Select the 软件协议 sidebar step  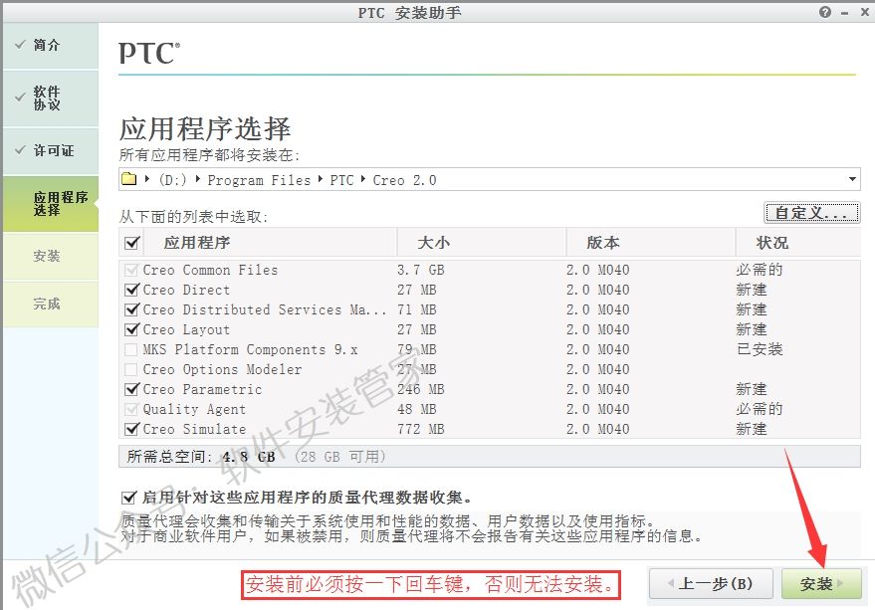tap(47, 99)
